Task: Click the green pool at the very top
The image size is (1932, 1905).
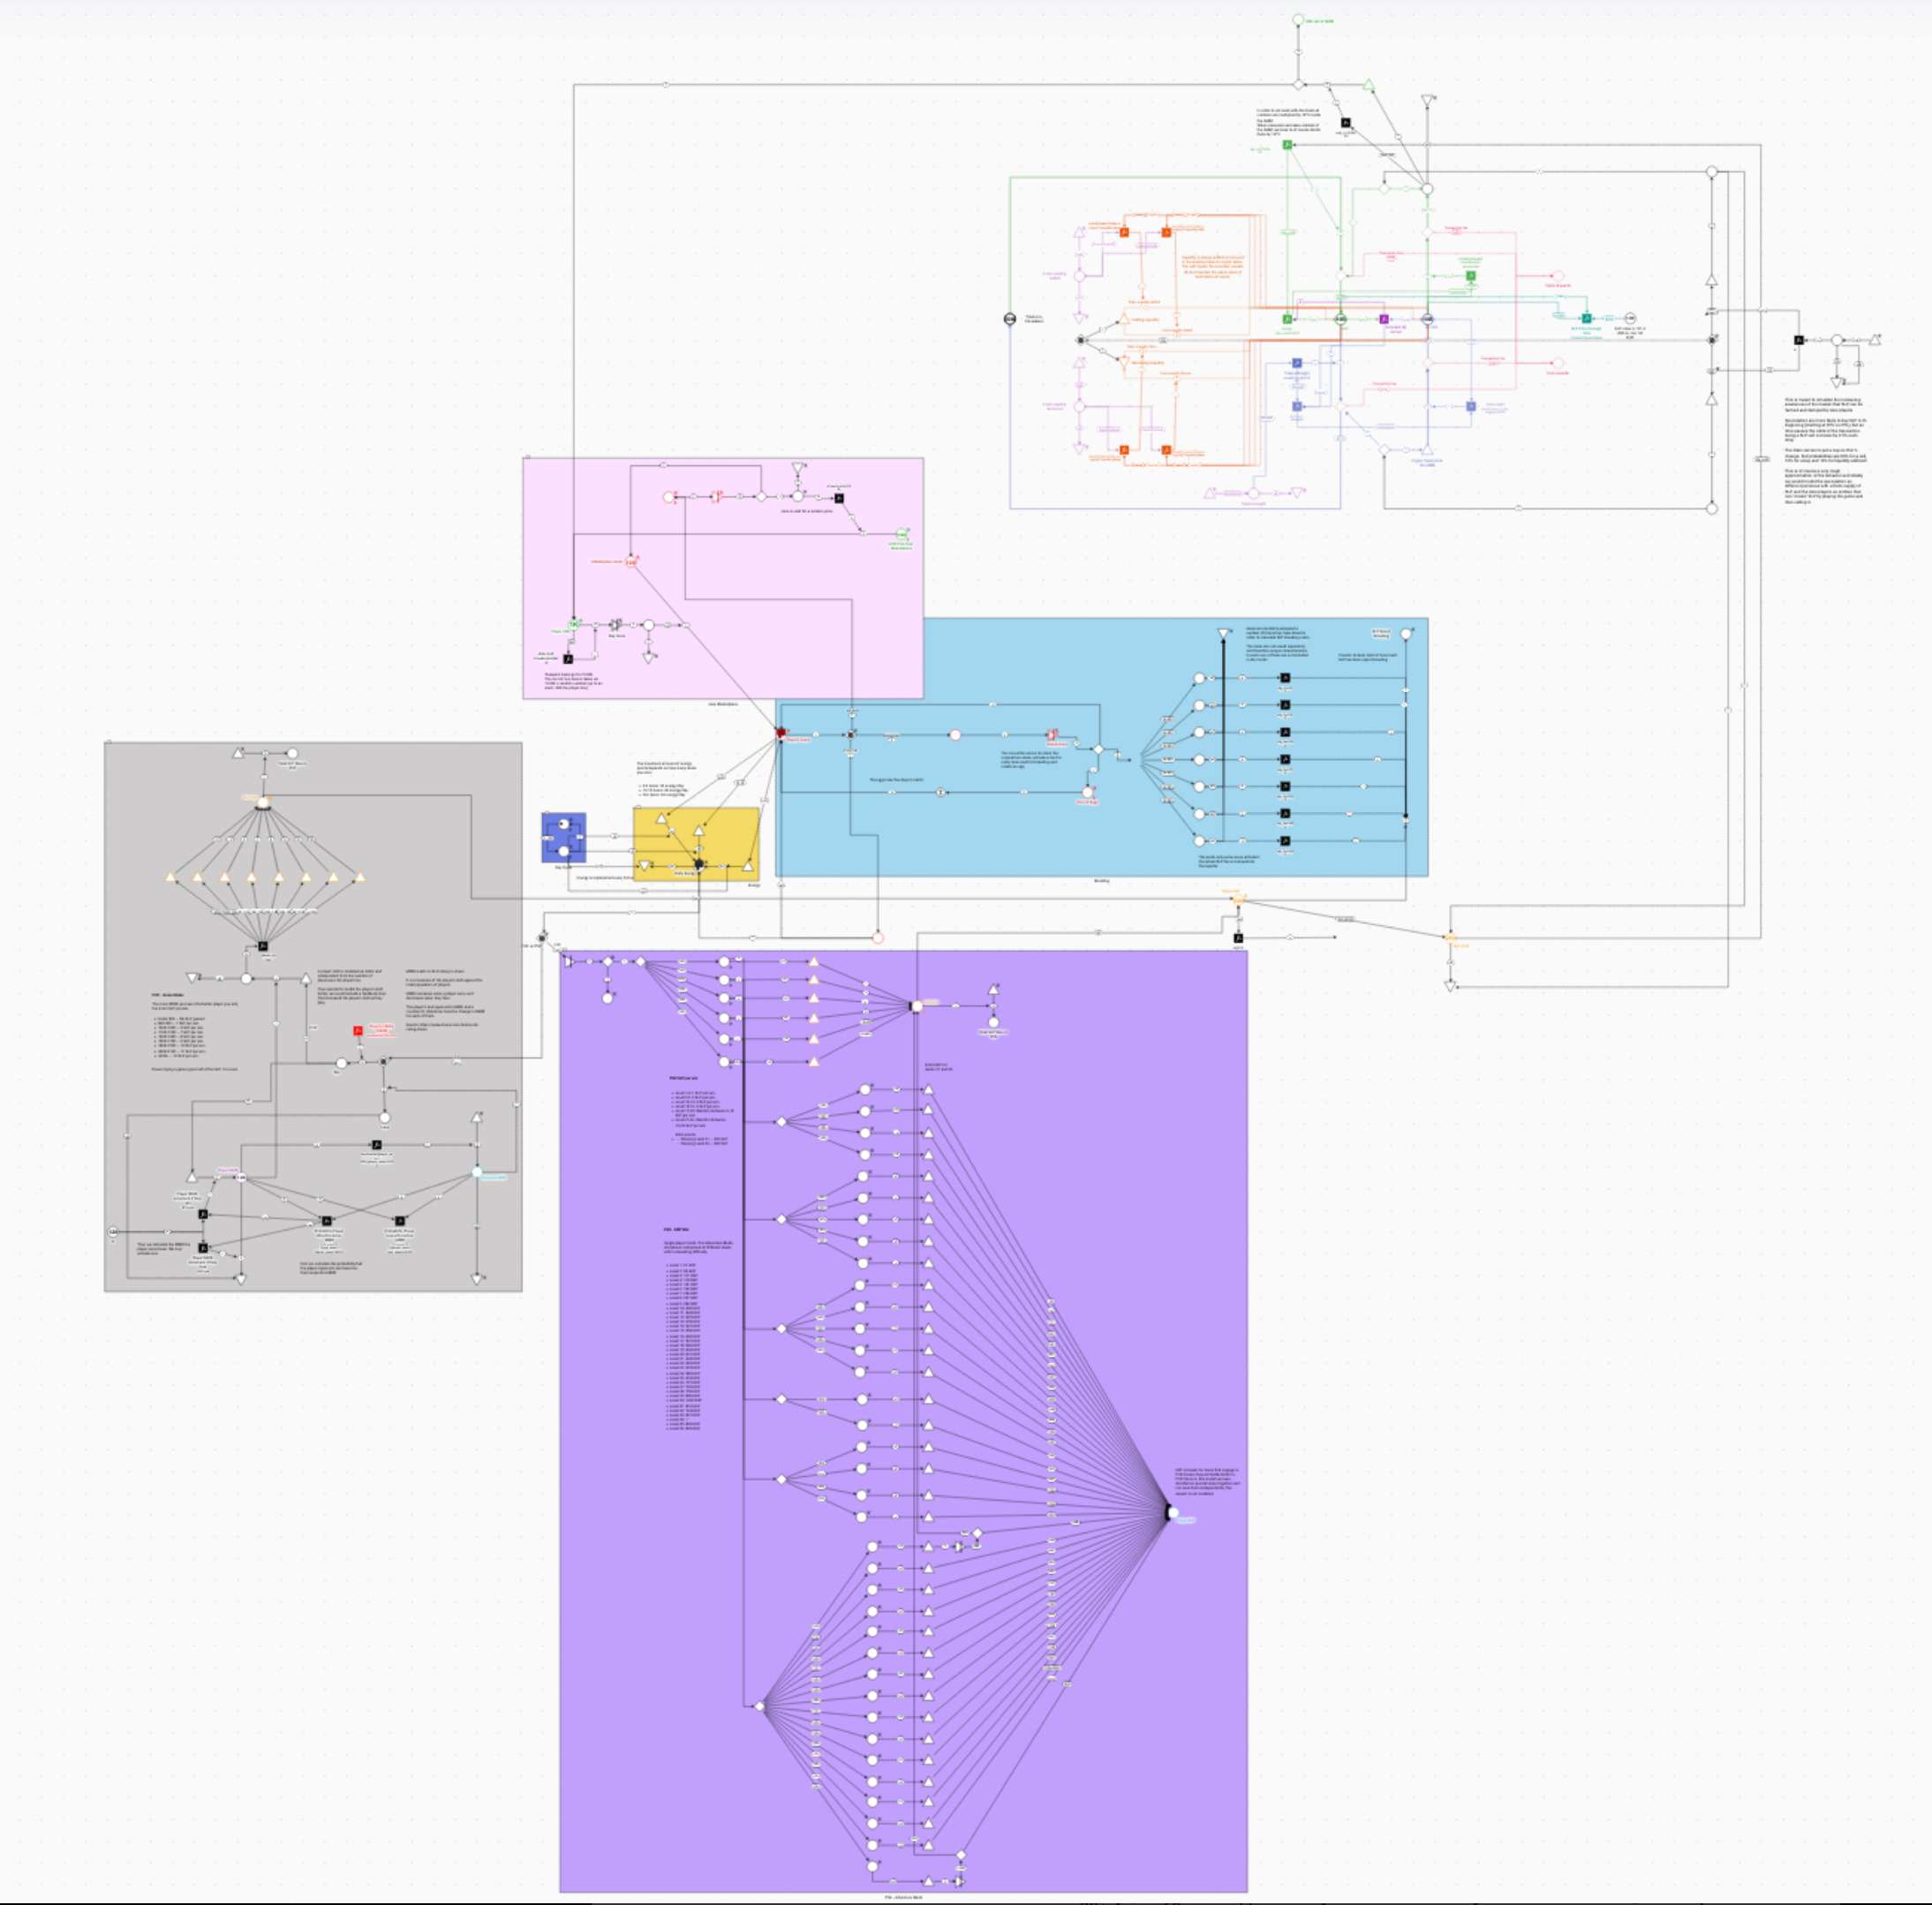Action: (1298, 20)
